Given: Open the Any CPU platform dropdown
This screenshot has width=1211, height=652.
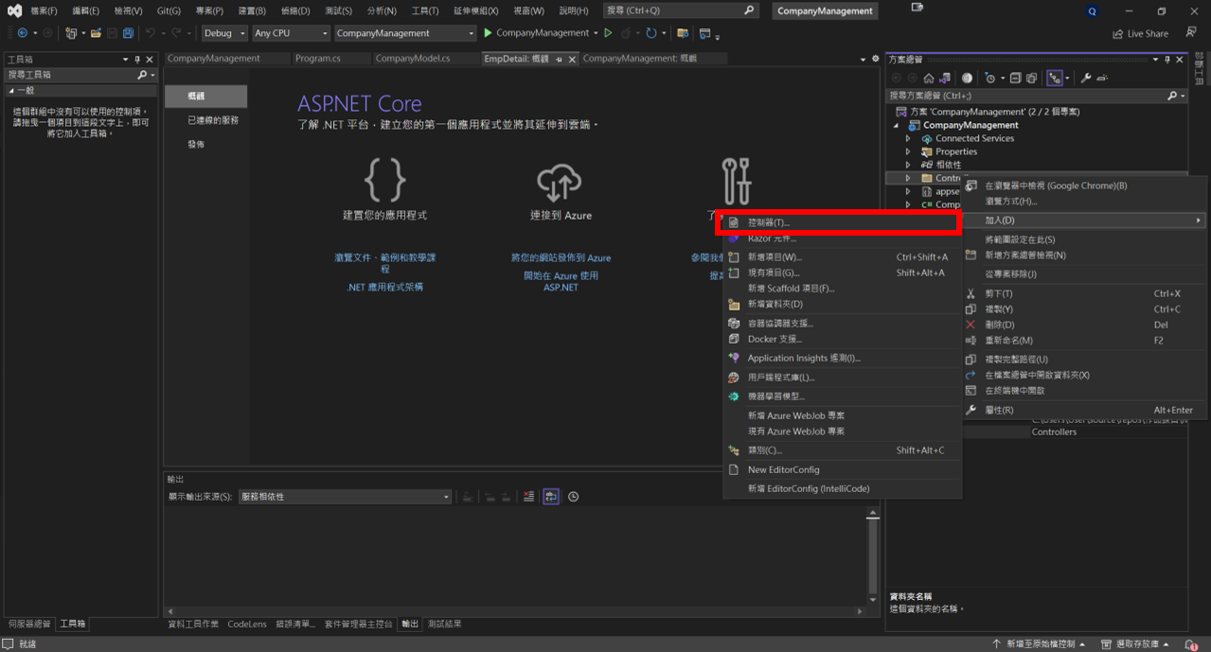Looking at the screenshot, I should (291, 33).
